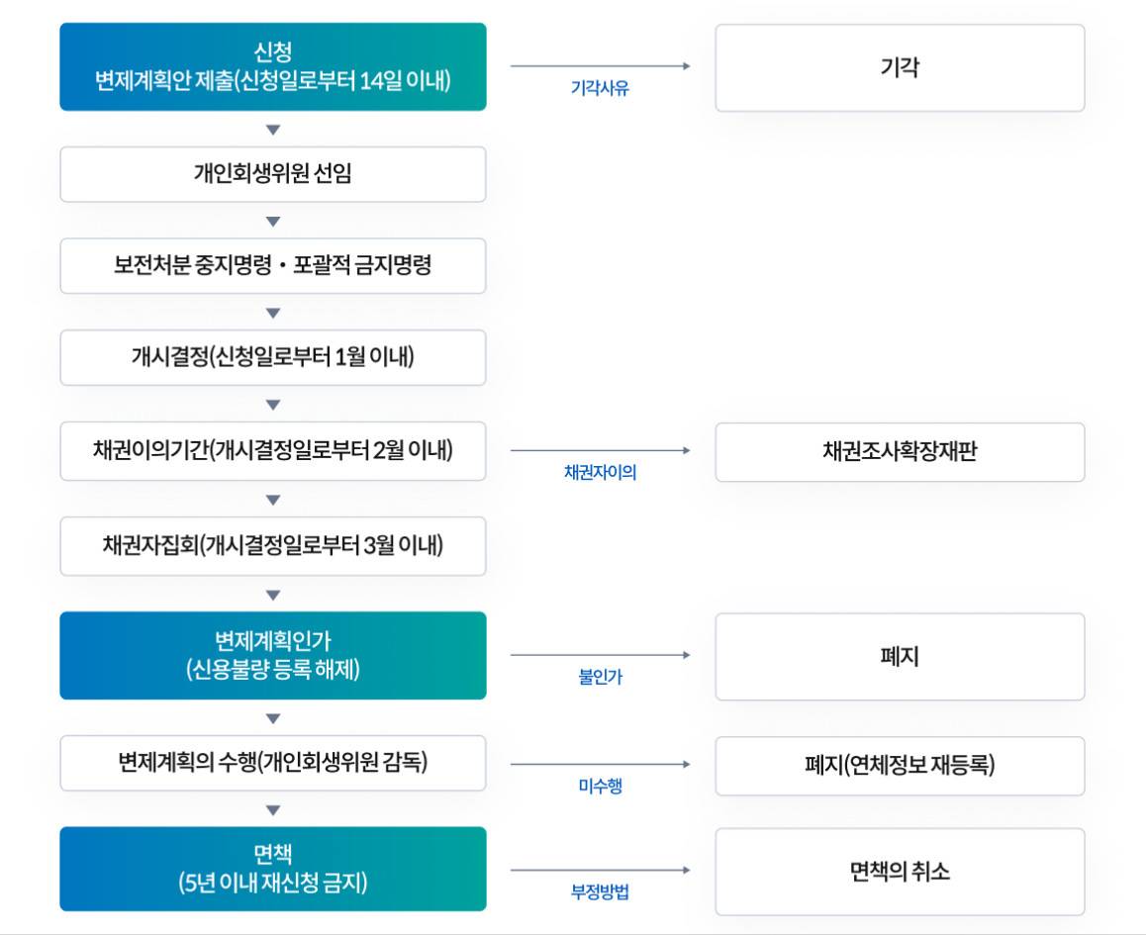The width and height of the screenshot is (1146, 935).
Task: Click the 미수행 arrow label
Action: click(600, 787)
